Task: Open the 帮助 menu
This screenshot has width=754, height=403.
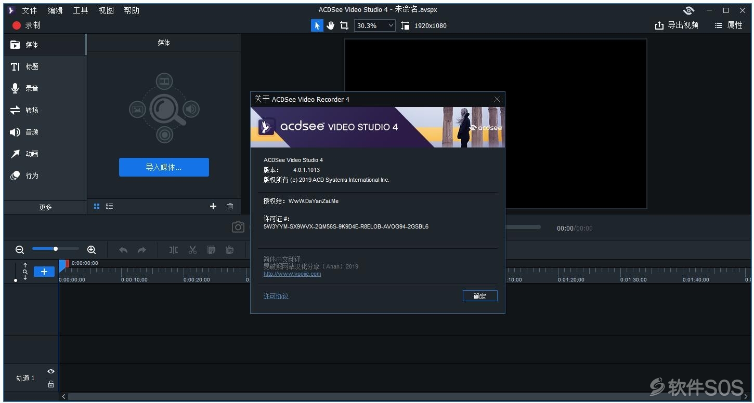Action: tap(132, 10)
